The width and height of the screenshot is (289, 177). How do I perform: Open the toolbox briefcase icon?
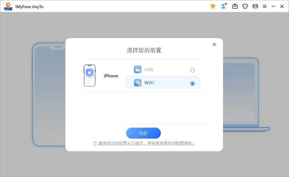(x=235, y=6)
